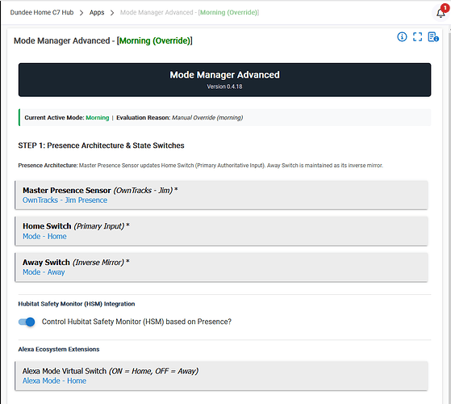Click the Current Active Mode status bar
The width and height of the screenshot is (451, 404).
224,117
